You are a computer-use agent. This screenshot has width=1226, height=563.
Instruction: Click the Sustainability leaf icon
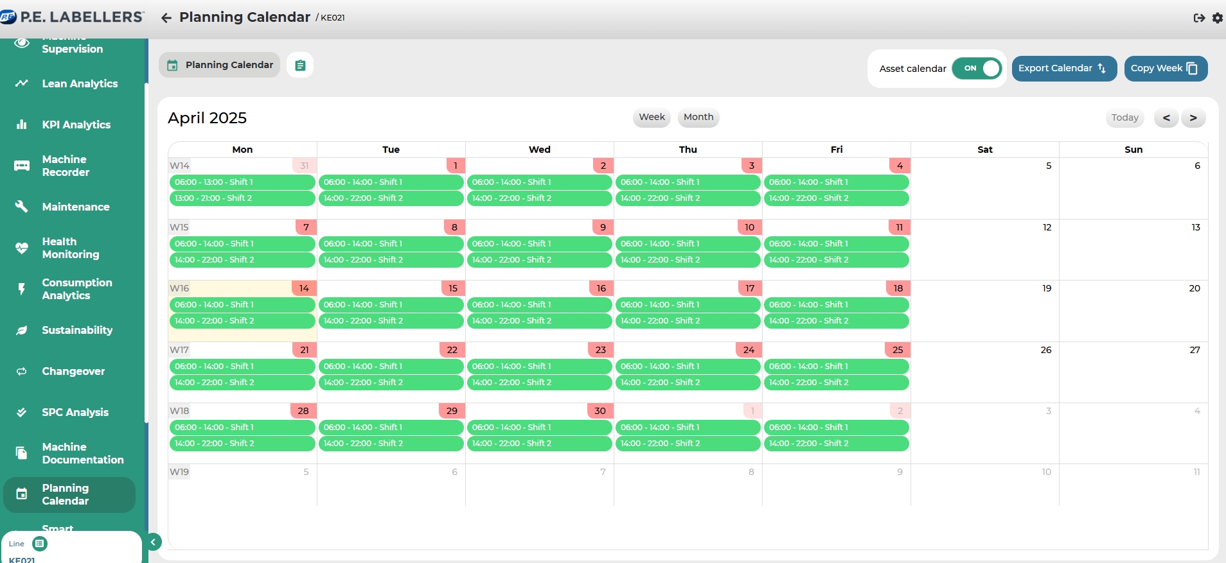[x=22, y=330]
